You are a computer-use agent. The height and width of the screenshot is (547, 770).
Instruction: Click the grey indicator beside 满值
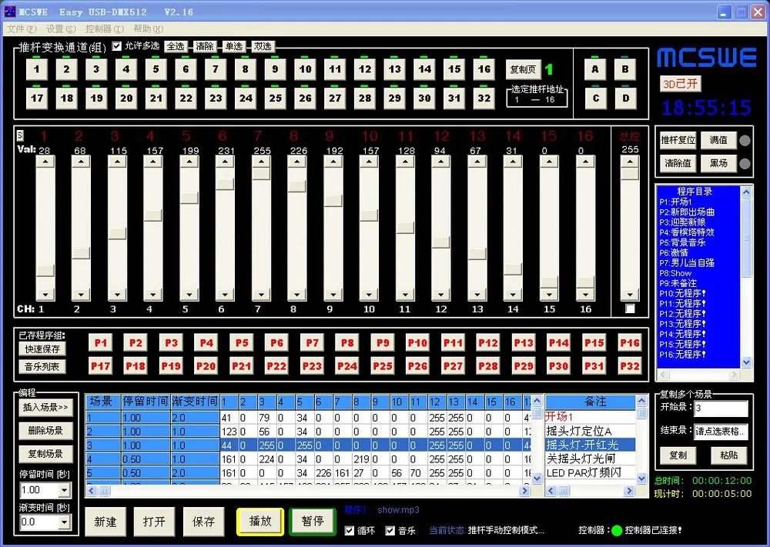click(x=745, y=141)
